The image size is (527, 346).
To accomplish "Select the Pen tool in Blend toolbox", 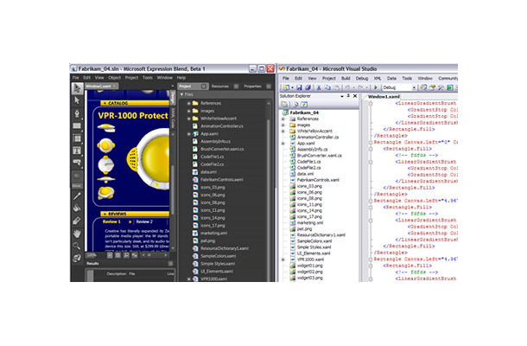I will (x=77, y=113).
